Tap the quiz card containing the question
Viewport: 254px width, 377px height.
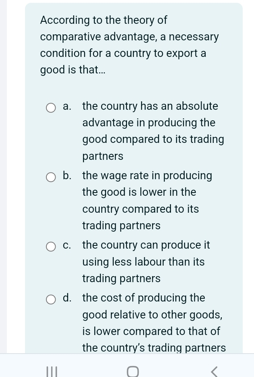pos(133,182)
